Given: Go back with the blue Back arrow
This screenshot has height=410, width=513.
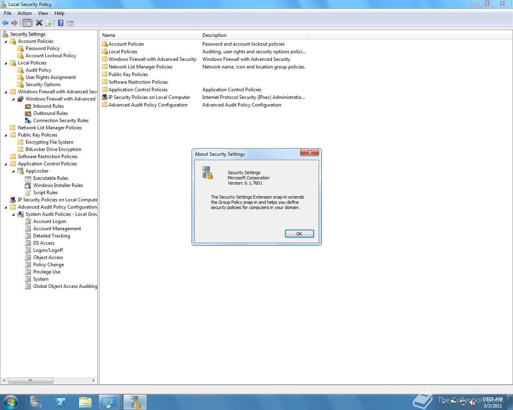Looking at the screenshot, I should [x=5, y=23].
